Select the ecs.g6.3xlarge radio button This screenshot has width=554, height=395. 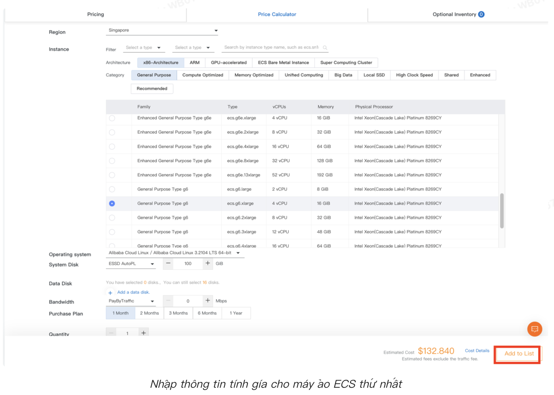pyautogui.click(x=112, y=232)
